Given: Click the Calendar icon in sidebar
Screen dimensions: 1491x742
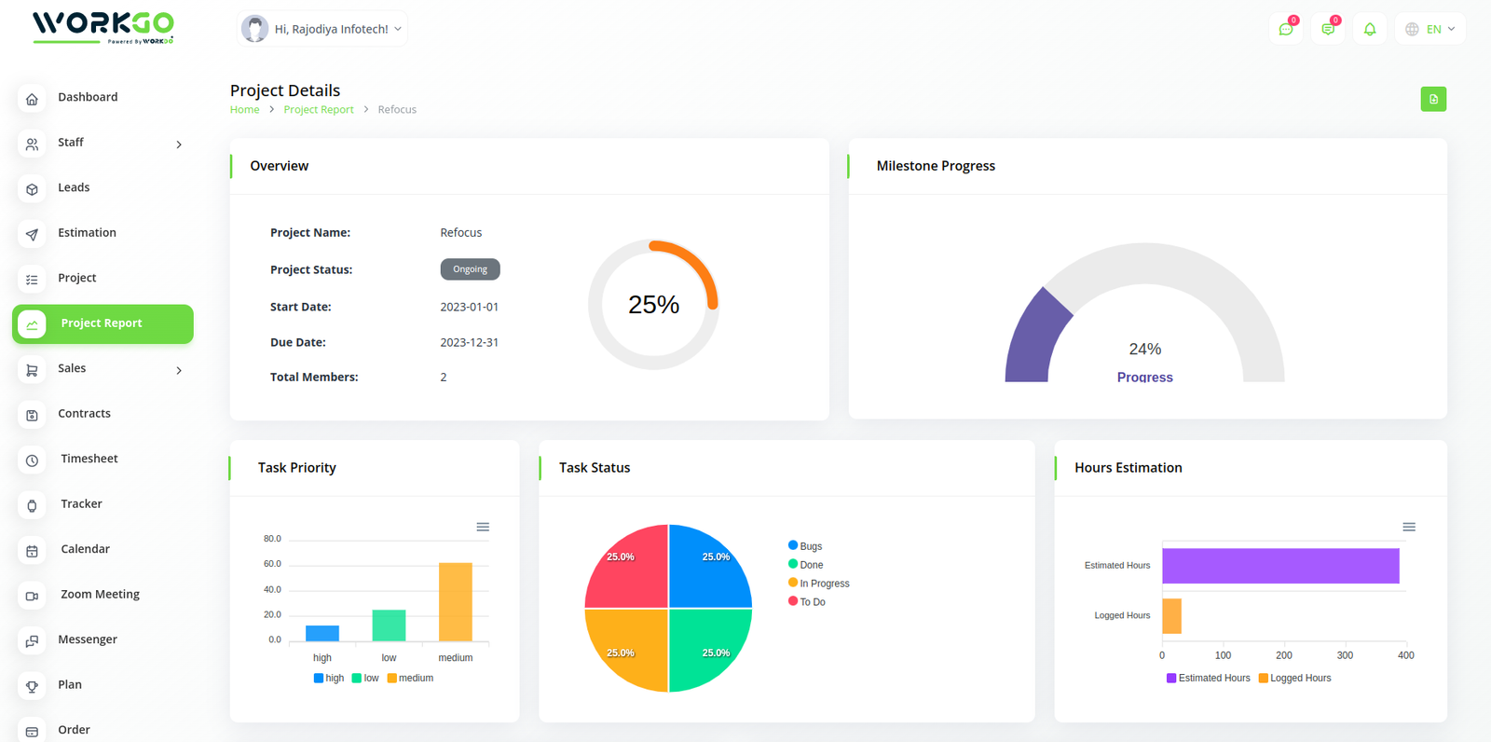Looking at the screenshot, I should coord(32,550).
